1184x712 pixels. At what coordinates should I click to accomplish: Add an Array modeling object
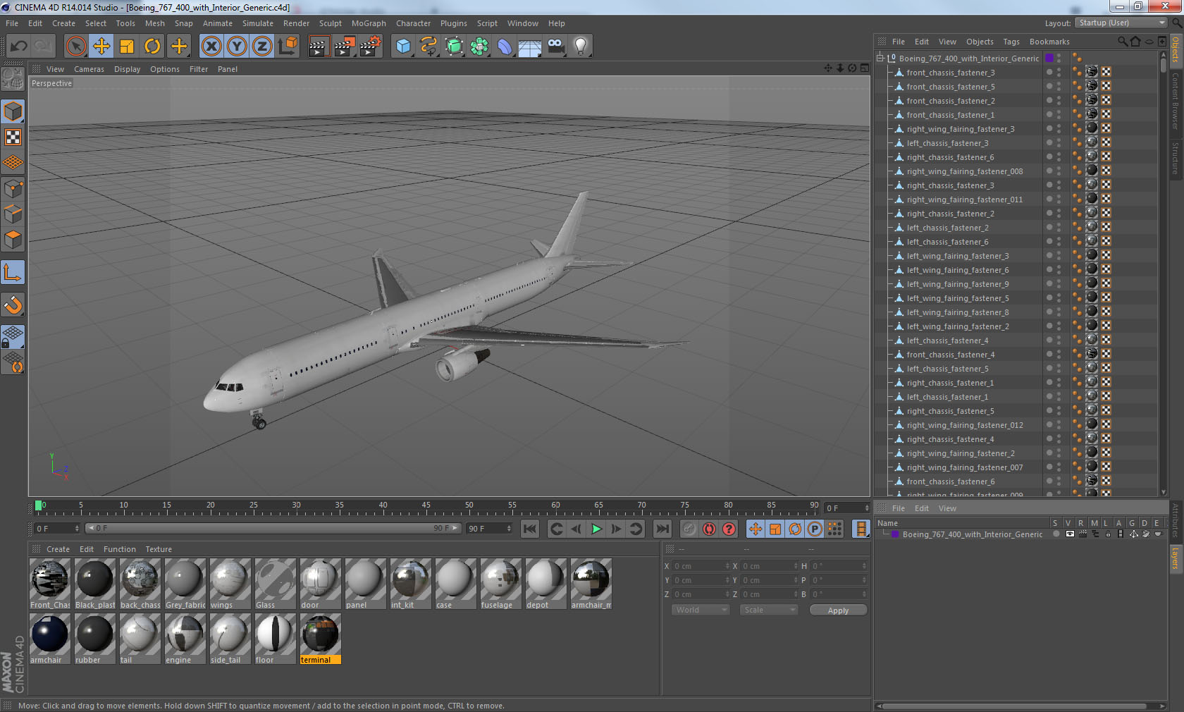479,47
